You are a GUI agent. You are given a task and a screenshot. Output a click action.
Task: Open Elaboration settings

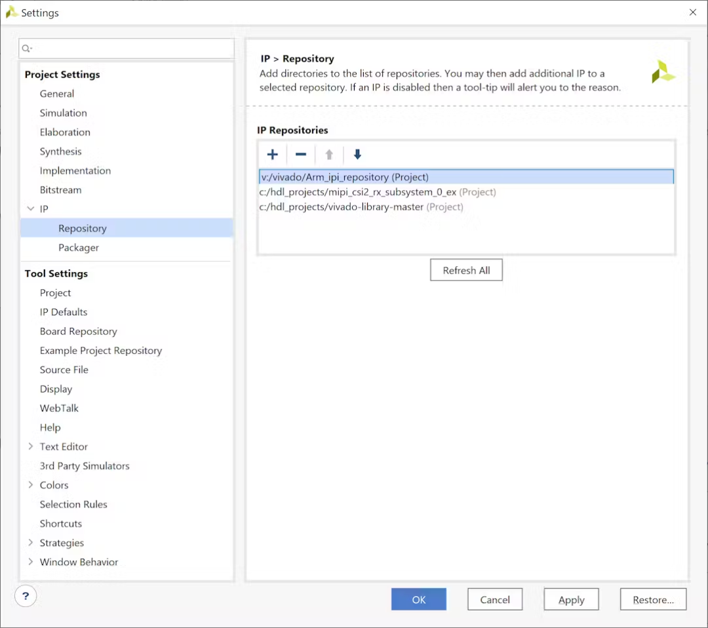tap(65, 132)
